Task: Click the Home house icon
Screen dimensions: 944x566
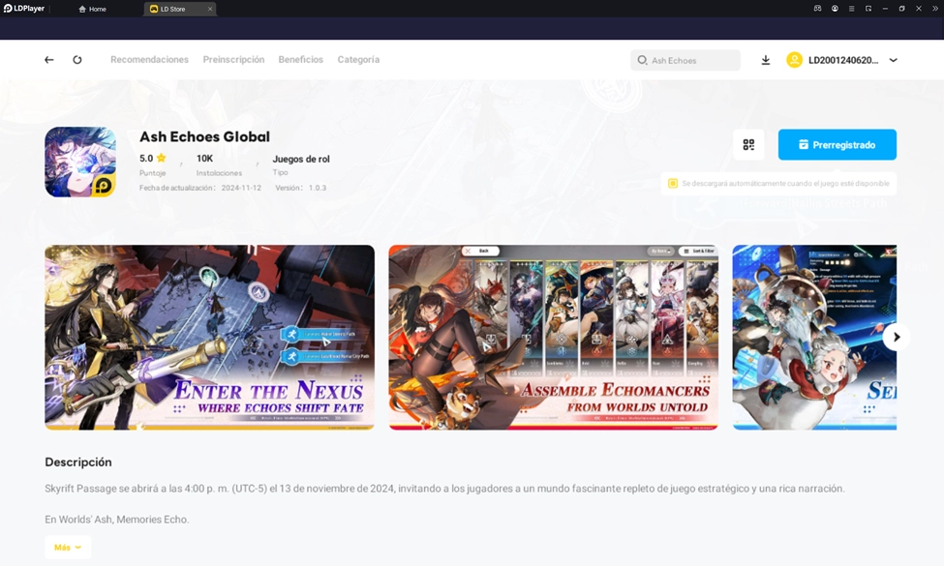Action: click(82, 9)
